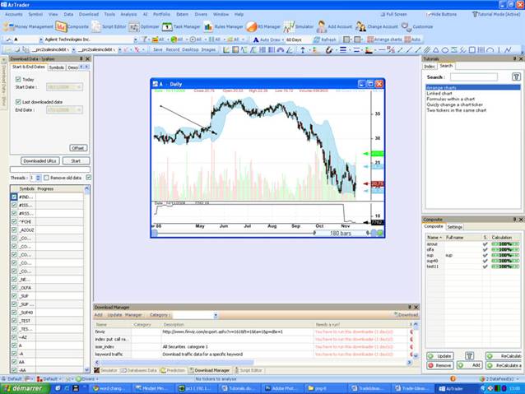Enable Remove old data checkbox
525x394 pixels.
[x=47, y=177]
